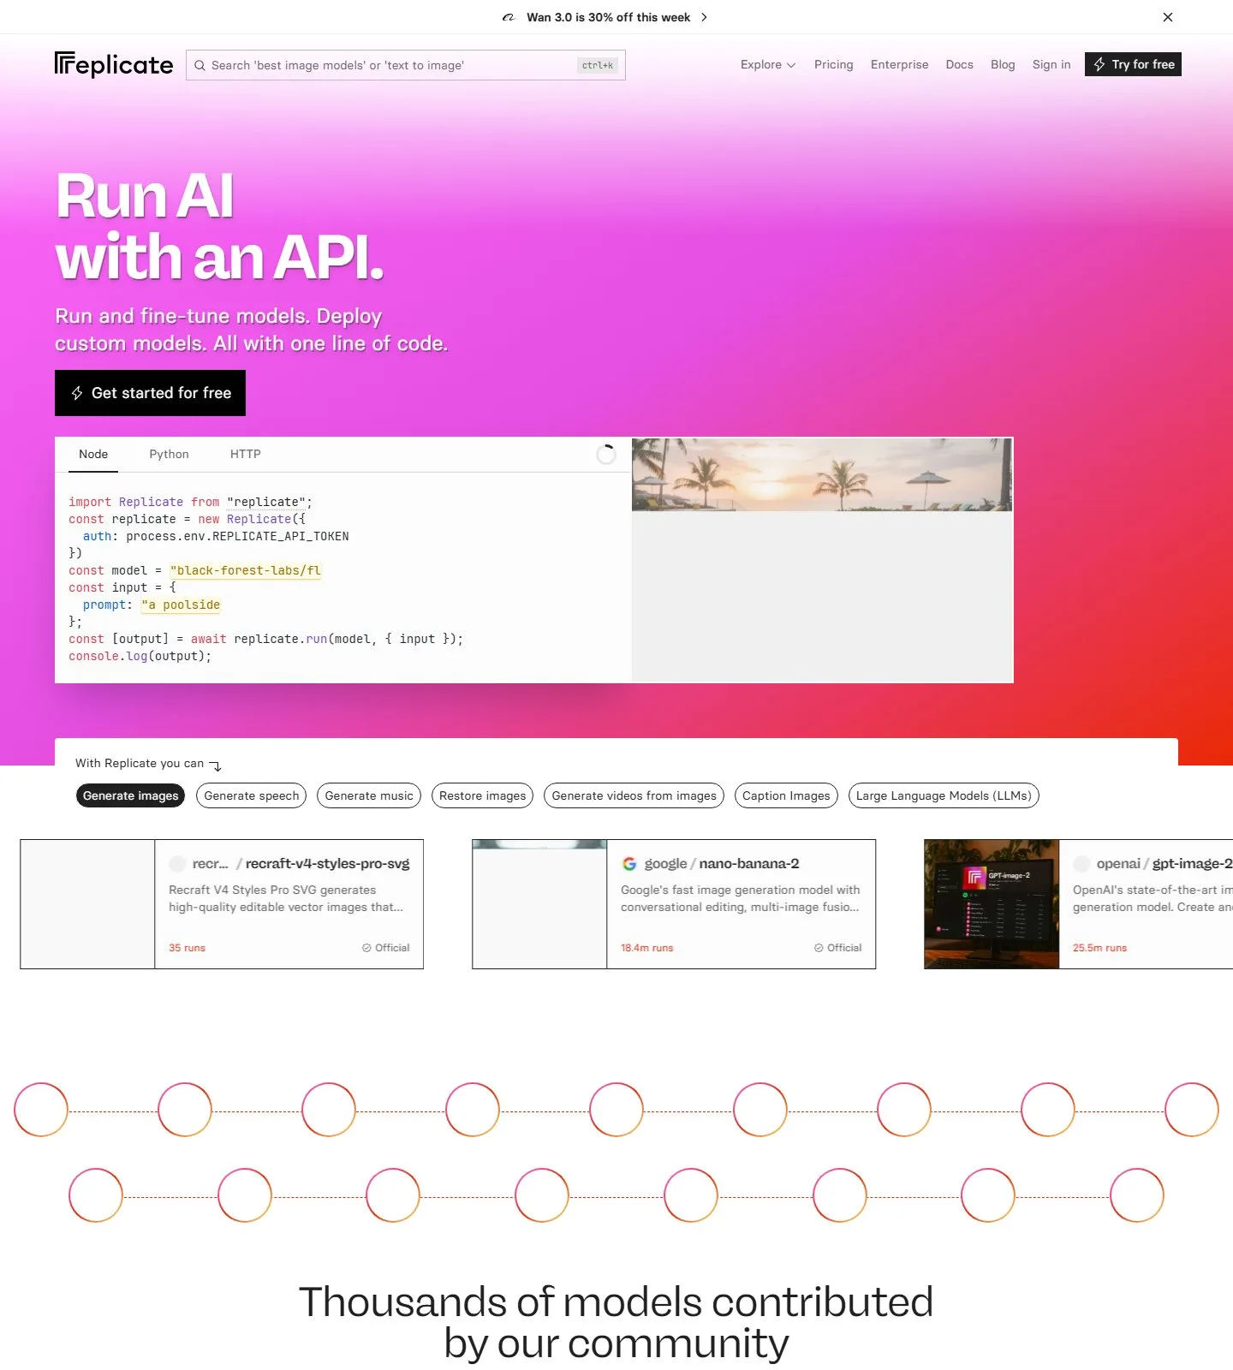Click the recraft avatar icon
1233x1370 pixels.
click(x=177, y=864)
